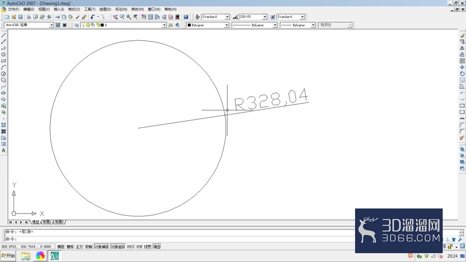Open the ByLayer color control dropdown
The image size is (466, 262).
click(x=226, y=25)
